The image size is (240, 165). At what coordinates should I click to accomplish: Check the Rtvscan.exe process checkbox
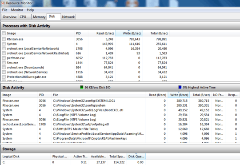pyautogui.click(x=4, y=39)
